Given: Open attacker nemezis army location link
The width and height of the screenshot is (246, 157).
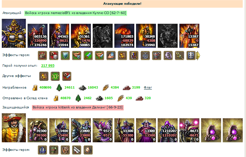Looking at the screenshot, I should point(76,13).
